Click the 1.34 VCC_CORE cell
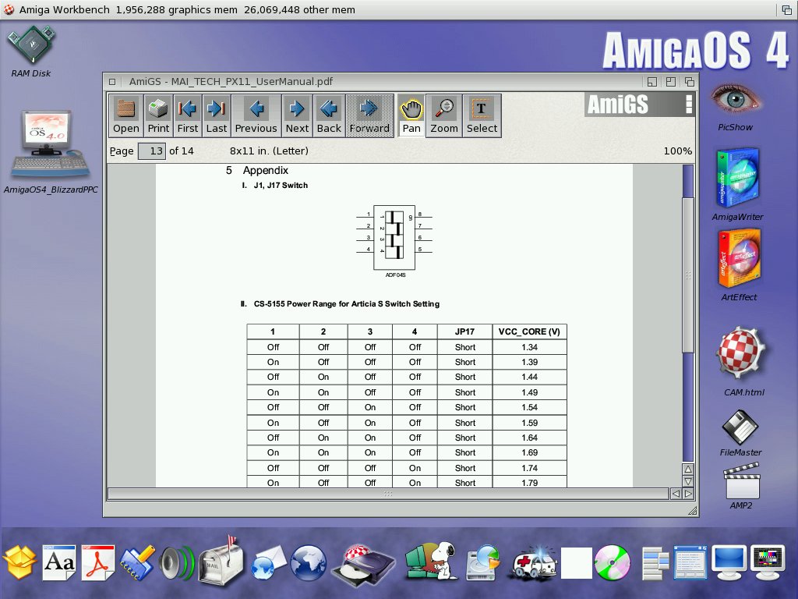 click(x=529, y=347)
